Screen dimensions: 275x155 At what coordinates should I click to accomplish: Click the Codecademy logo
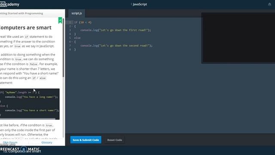click(9, 4)
